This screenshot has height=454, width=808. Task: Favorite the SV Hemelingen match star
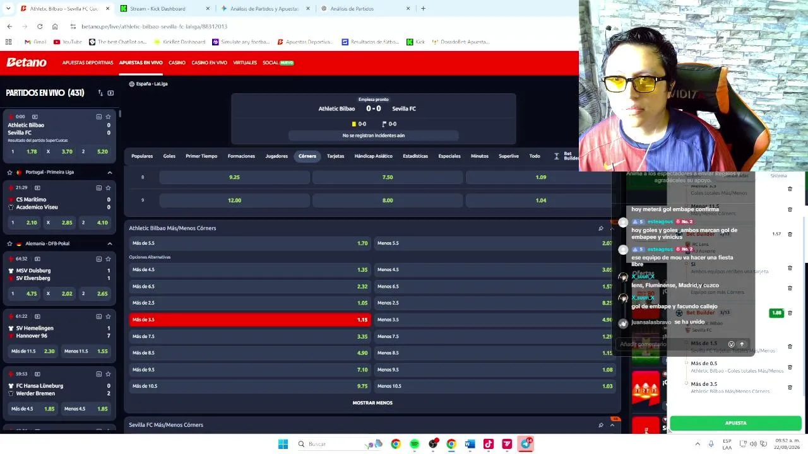[x=108, y=317]
